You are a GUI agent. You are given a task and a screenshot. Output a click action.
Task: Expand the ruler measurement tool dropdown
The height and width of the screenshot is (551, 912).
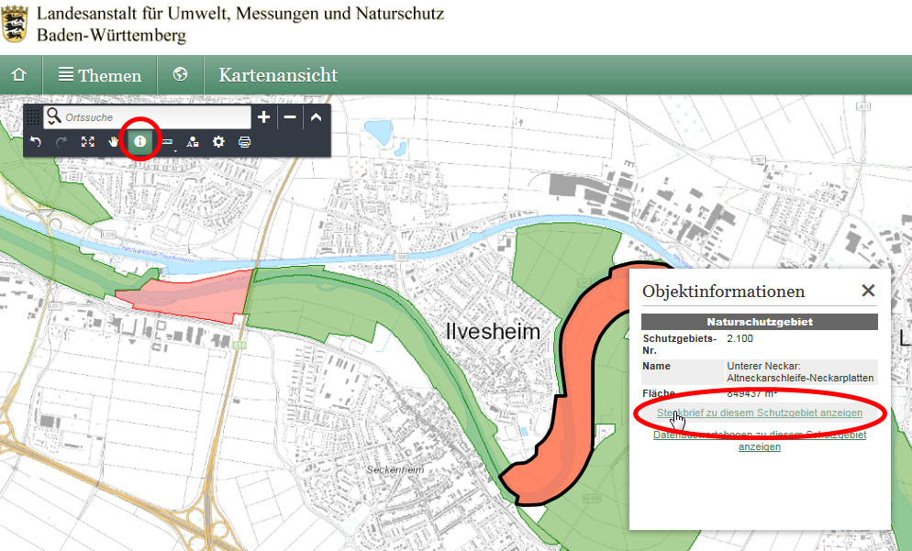(x=167, y=142)
